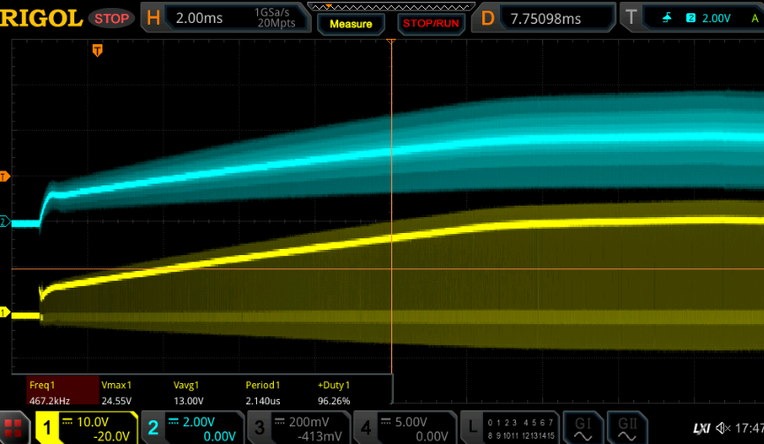The image size is (764, 444).
Task: Click the red quick-menu grid icon
Action: click(13, 428)
